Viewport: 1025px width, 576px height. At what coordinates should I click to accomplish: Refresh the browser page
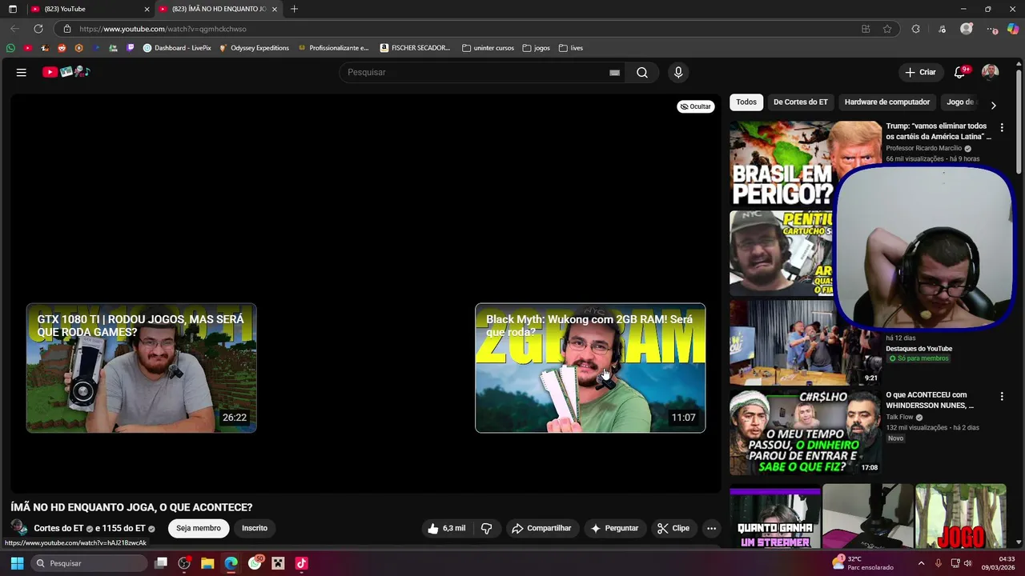(38, 29)
